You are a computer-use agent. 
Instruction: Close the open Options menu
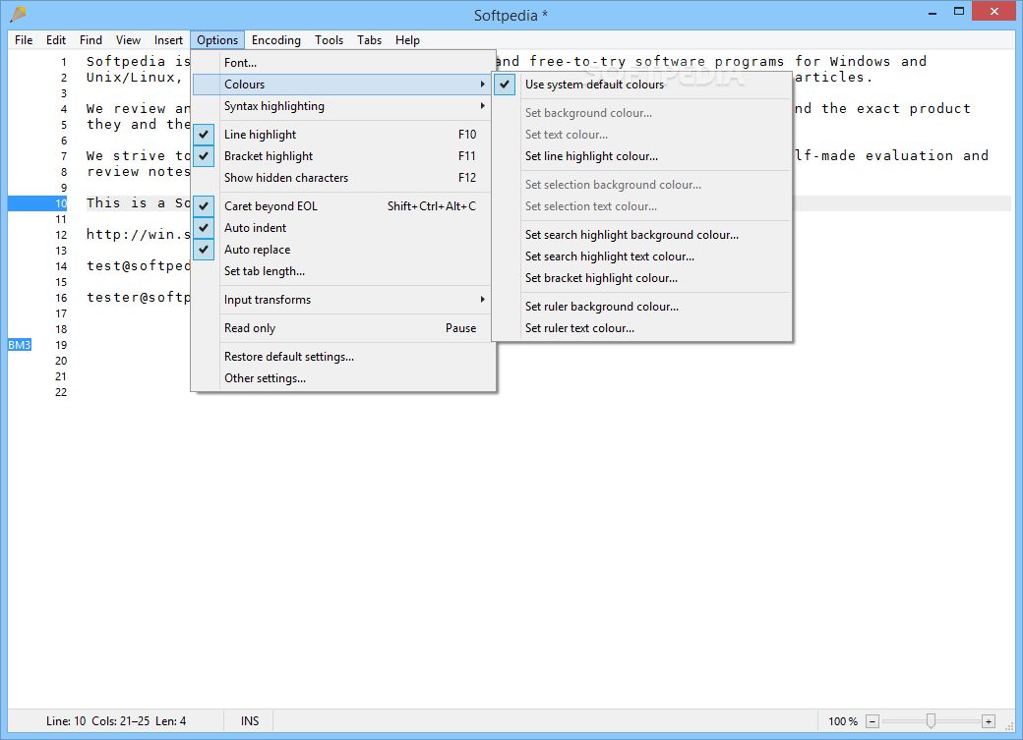(x=217, y=39)
